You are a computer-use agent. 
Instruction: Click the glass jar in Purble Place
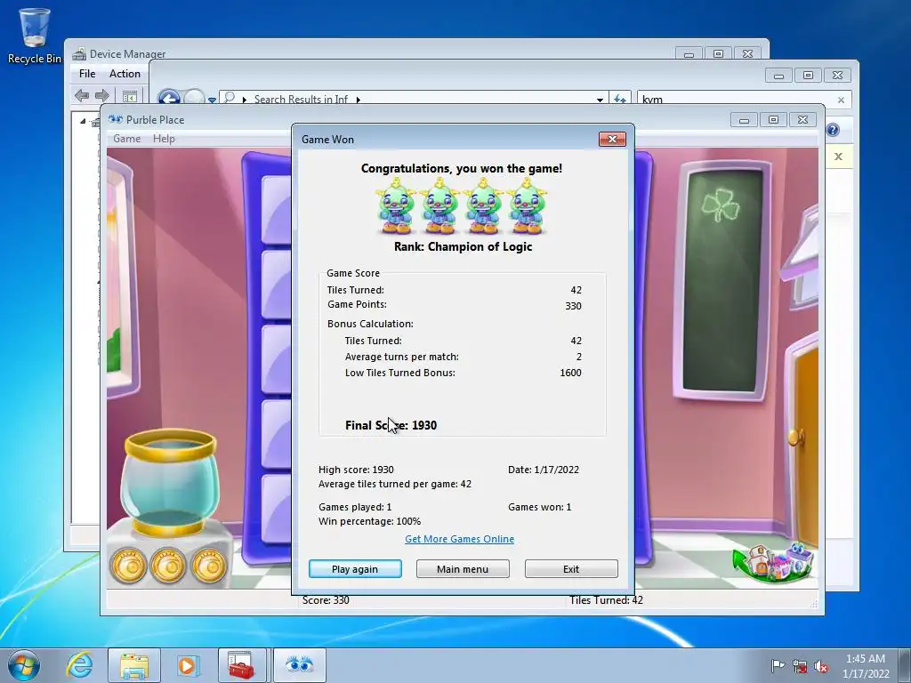tap(170, 481)
